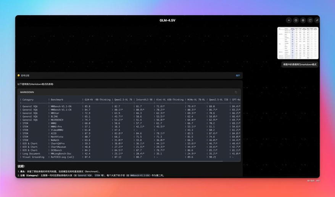Click the MMBench-V1.1-EN cell
This screenshot has width=335, height=197.
pyautogui.click(x=61, y=106)
